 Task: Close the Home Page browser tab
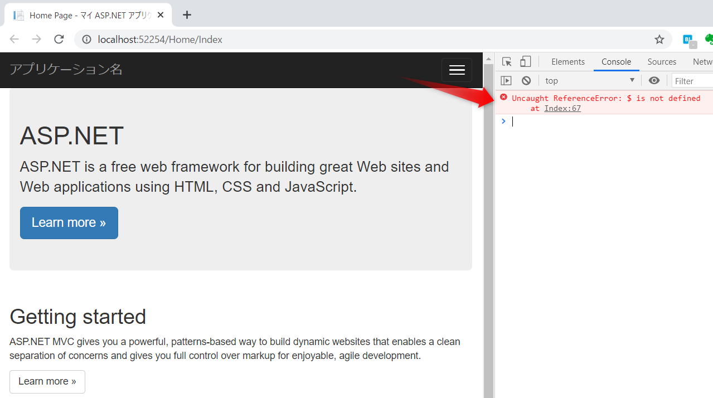[161, 15]
